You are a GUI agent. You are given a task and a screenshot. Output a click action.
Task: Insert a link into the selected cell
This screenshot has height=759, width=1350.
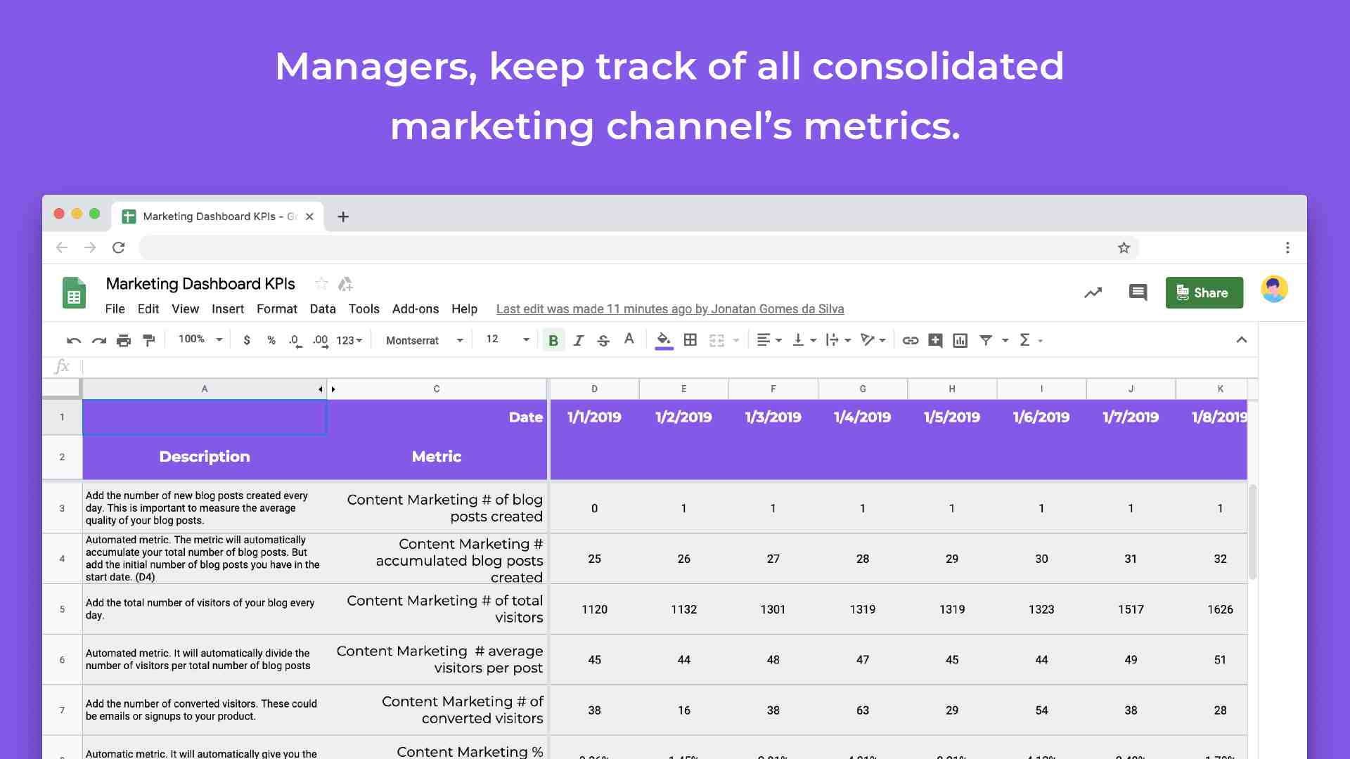coord(911,339)
